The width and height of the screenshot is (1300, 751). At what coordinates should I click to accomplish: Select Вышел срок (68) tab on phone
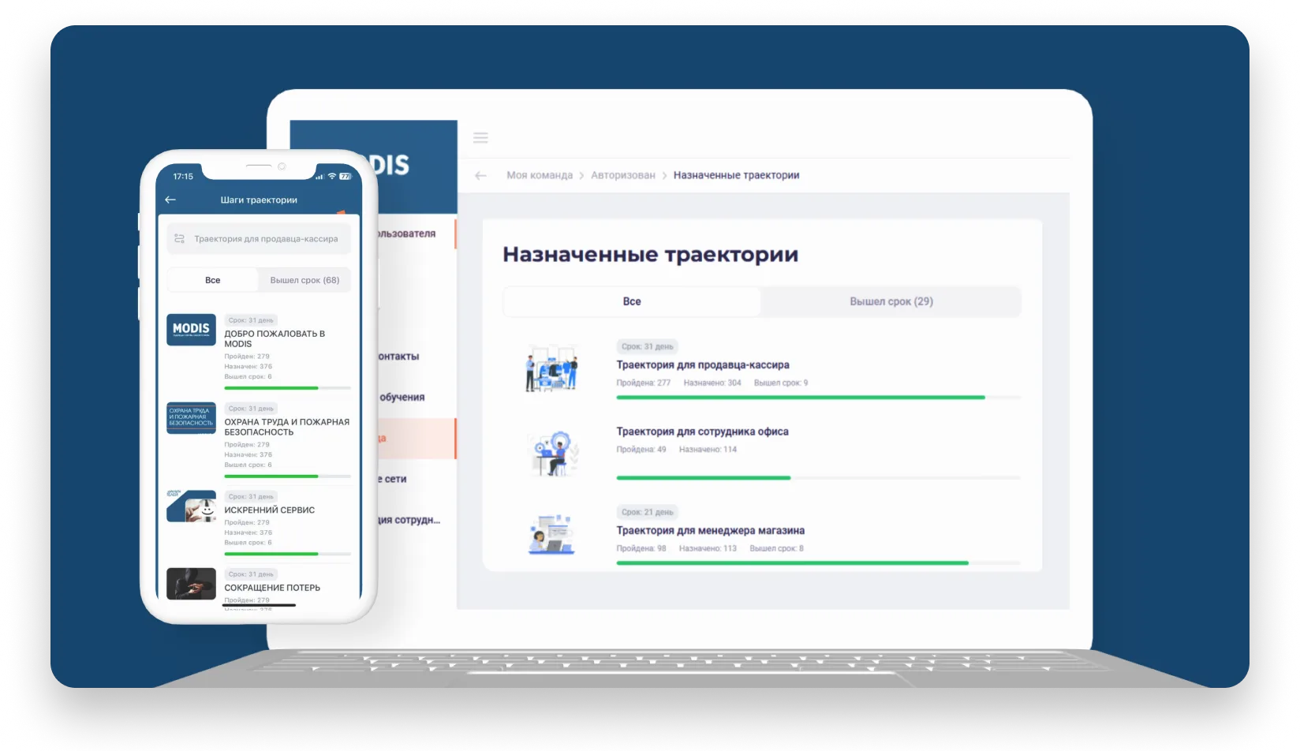(x=304, y=280)
